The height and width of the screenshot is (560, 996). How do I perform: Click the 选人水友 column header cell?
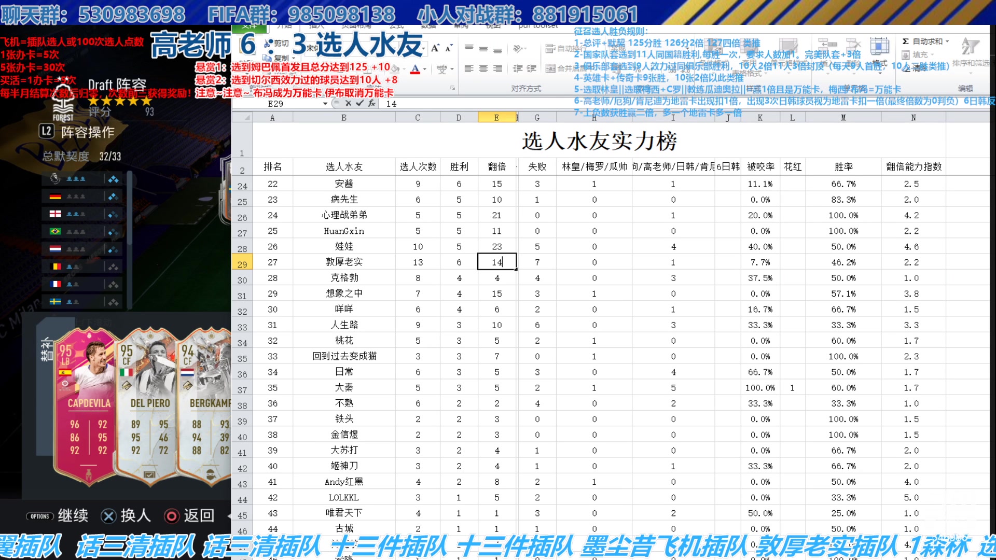(344, 166)
